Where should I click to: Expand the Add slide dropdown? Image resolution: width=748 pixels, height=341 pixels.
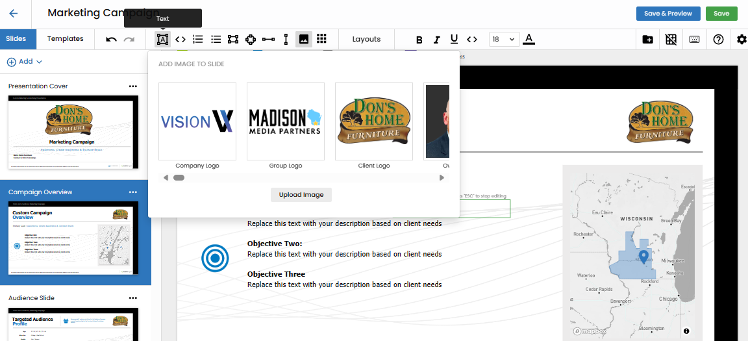click(25, 62)
